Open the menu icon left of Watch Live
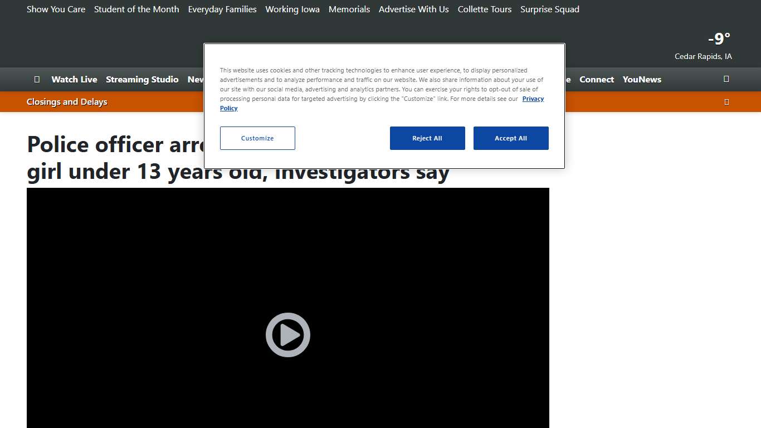Image resolution: width=761 pixels, height=428 pixels. 37,79
